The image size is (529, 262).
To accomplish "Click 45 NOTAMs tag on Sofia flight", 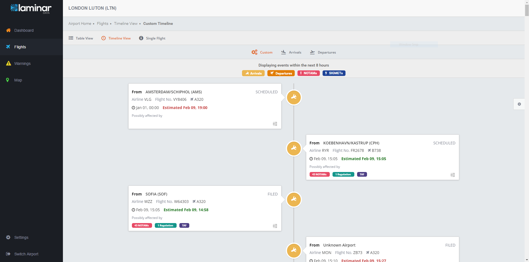I will (142, 226).
